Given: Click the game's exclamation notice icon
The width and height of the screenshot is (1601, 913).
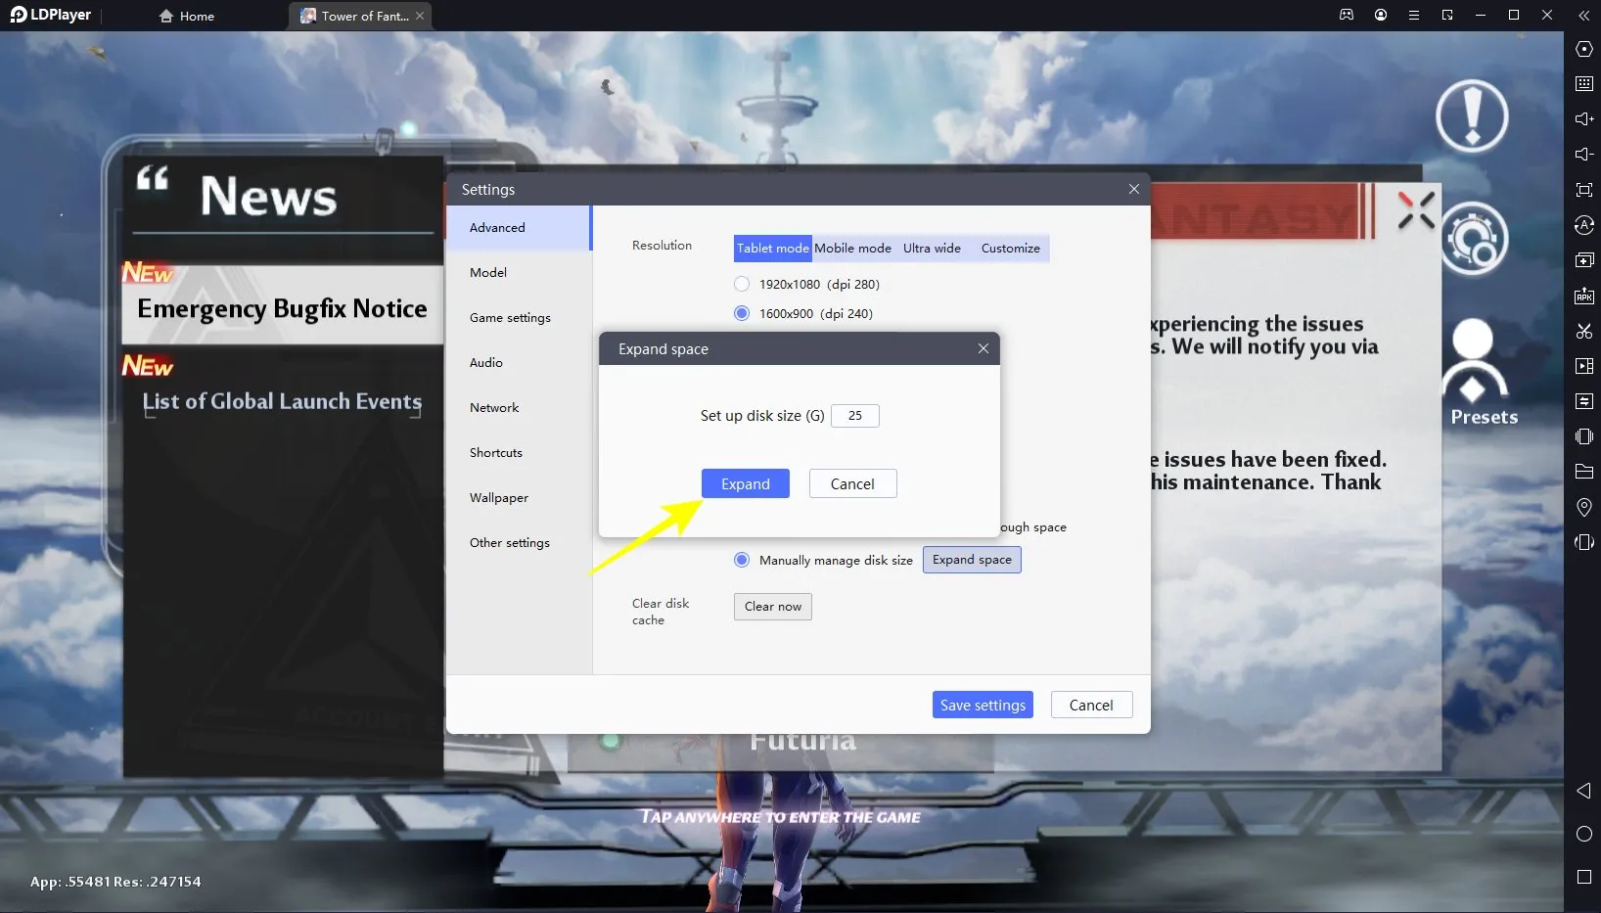Looking at the screenshot, I should [x=1472, y=116].
